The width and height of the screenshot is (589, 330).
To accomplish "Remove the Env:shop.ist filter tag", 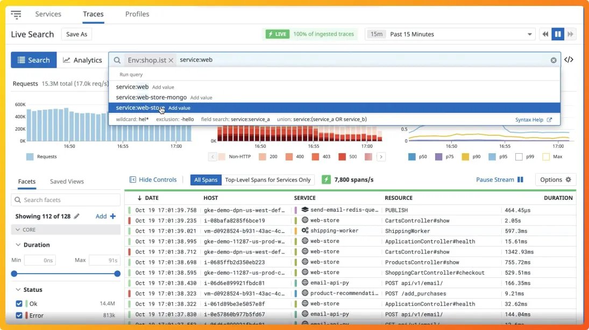I will tap(171, 60).
